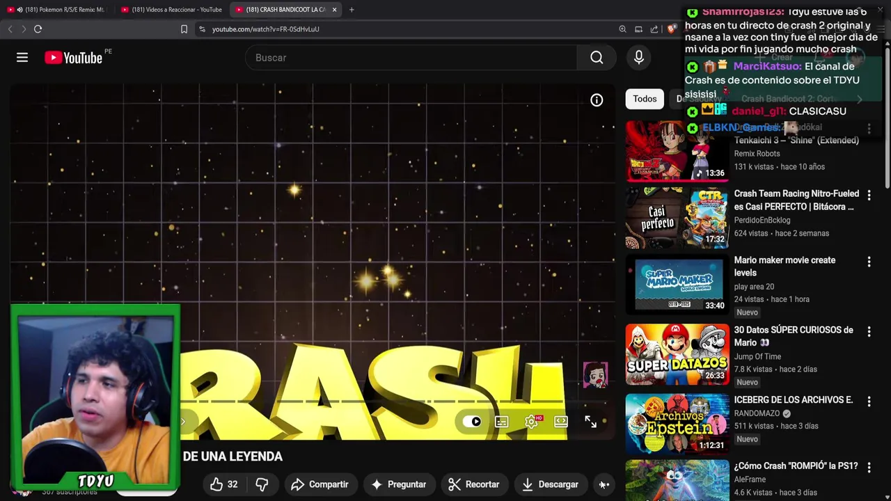Visit the Jump Of Time channel
The height and width of the screenshot is (501, 891).
757,357
